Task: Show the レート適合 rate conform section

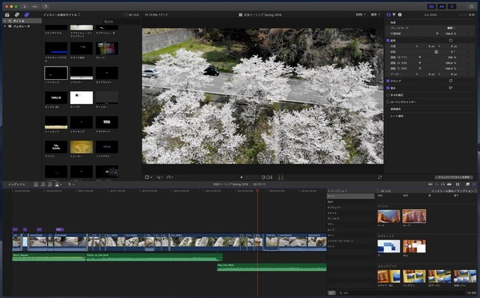Action: [x=397, y=116]
